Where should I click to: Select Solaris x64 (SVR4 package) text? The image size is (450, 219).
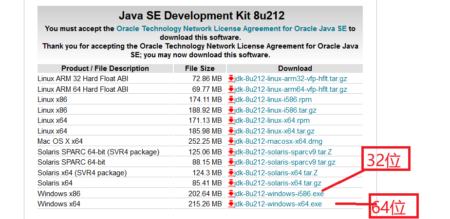click(x=82, y=173)
